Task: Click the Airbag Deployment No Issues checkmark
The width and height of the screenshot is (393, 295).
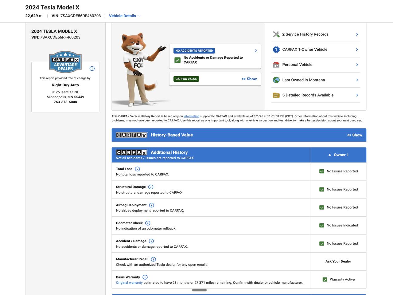Action: (321, 207)
